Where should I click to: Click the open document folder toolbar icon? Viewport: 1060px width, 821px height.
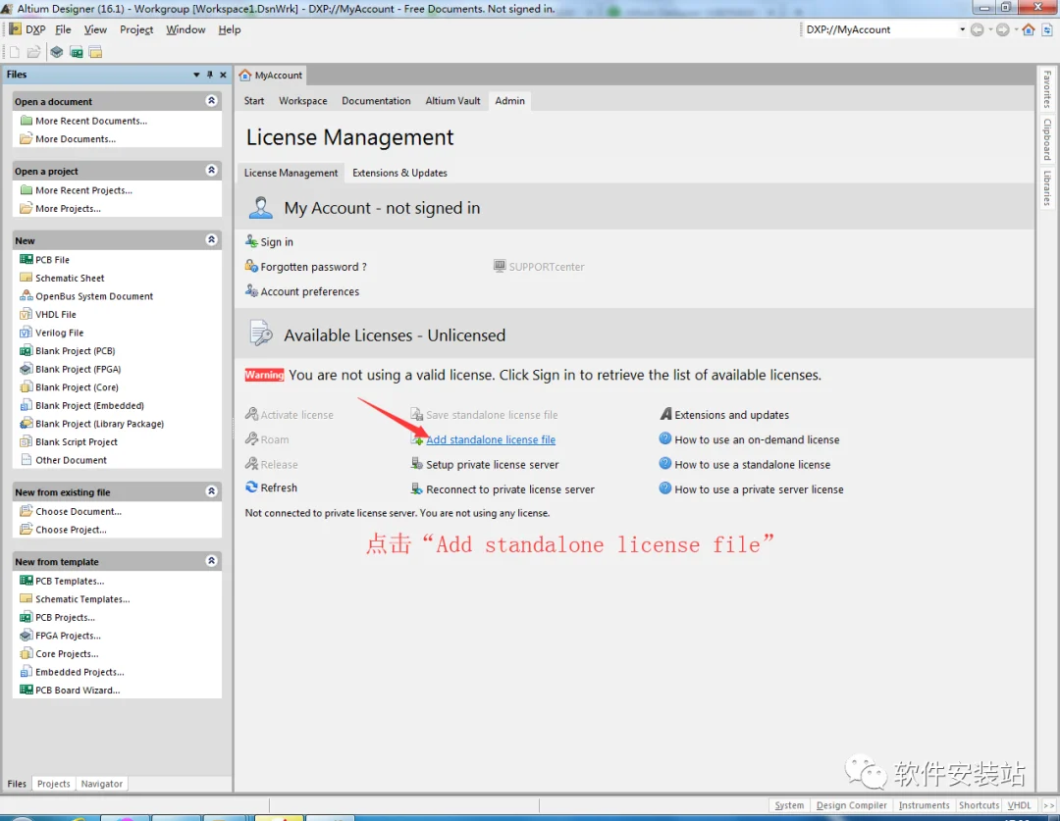[x=33, y=52]
